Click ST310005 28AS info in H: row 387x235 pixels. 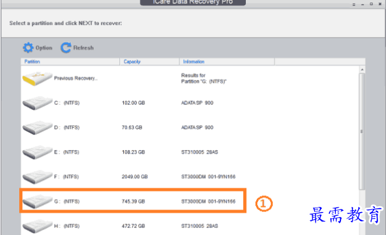pyautogui.click(x=200, y=226)
